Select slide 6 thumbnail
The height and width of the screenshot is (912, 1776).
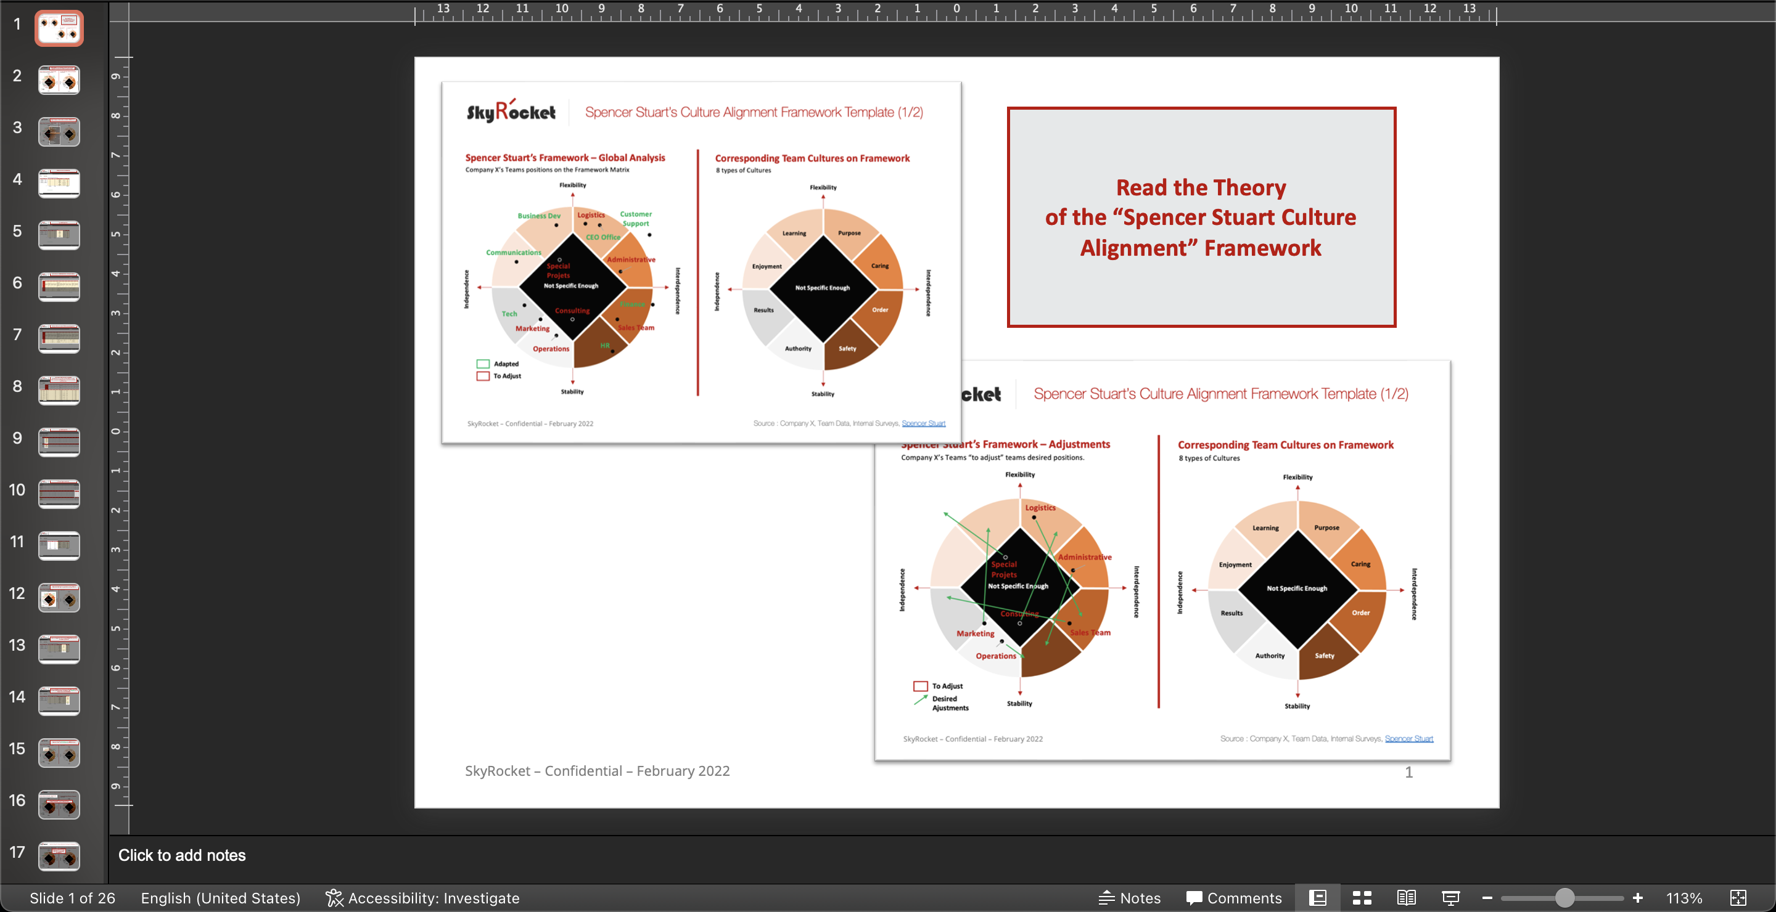click(59, 287)
